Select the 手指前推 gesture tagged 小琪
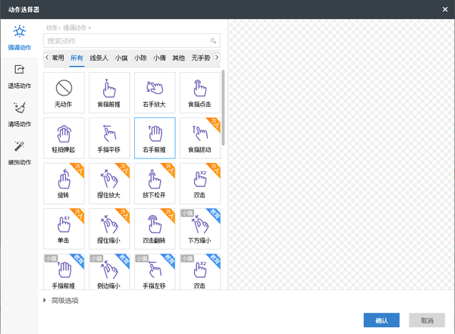Image resolution: width=455 pixels, height=334 pixels. (64, 272)
